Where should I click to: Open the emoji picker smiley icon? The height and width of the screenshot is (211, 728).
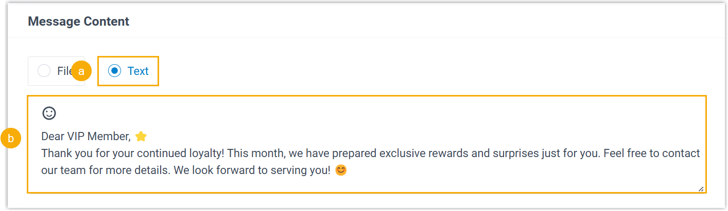click(49, 113)
